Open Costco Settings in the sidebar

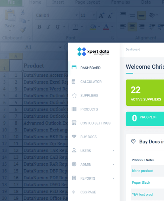(95, 123)
